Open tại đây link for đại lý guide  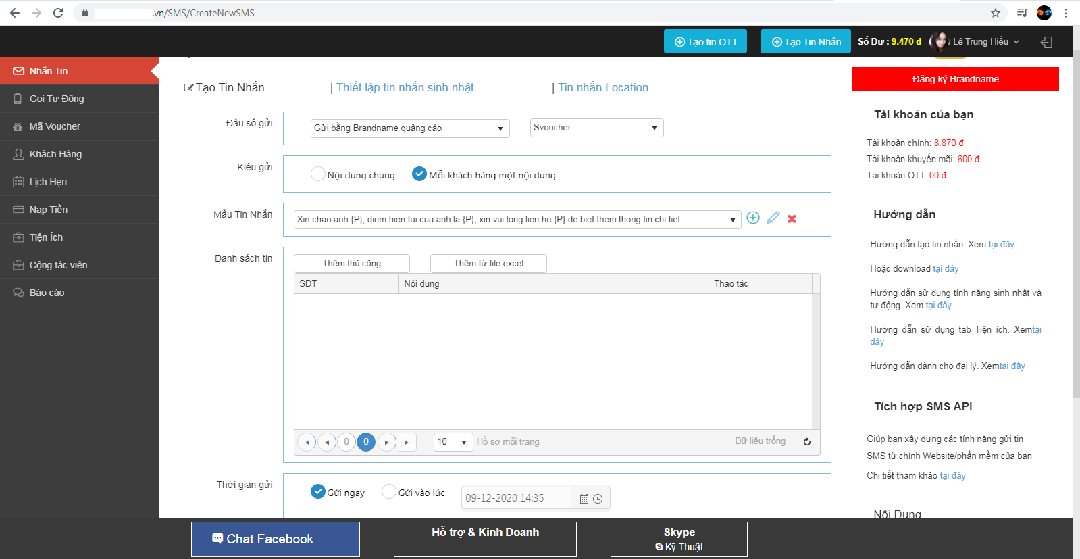tap(1012, 366)
